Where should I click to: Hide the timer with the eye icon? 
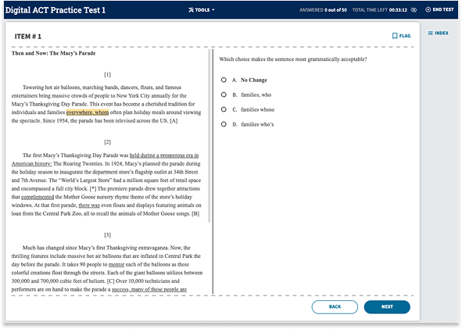pyautogui.click(x=414, y=9)
